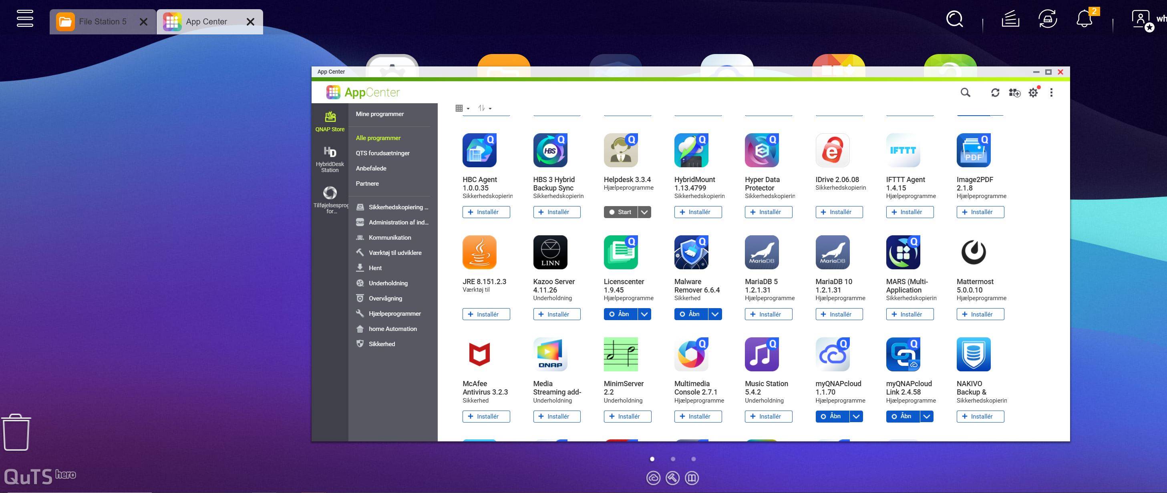Expand the Licenscenter Åbn dropdown arrow
This screenshot has width=1167, height=493.
645,314
